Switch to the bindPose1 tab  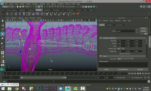(109, 25)
